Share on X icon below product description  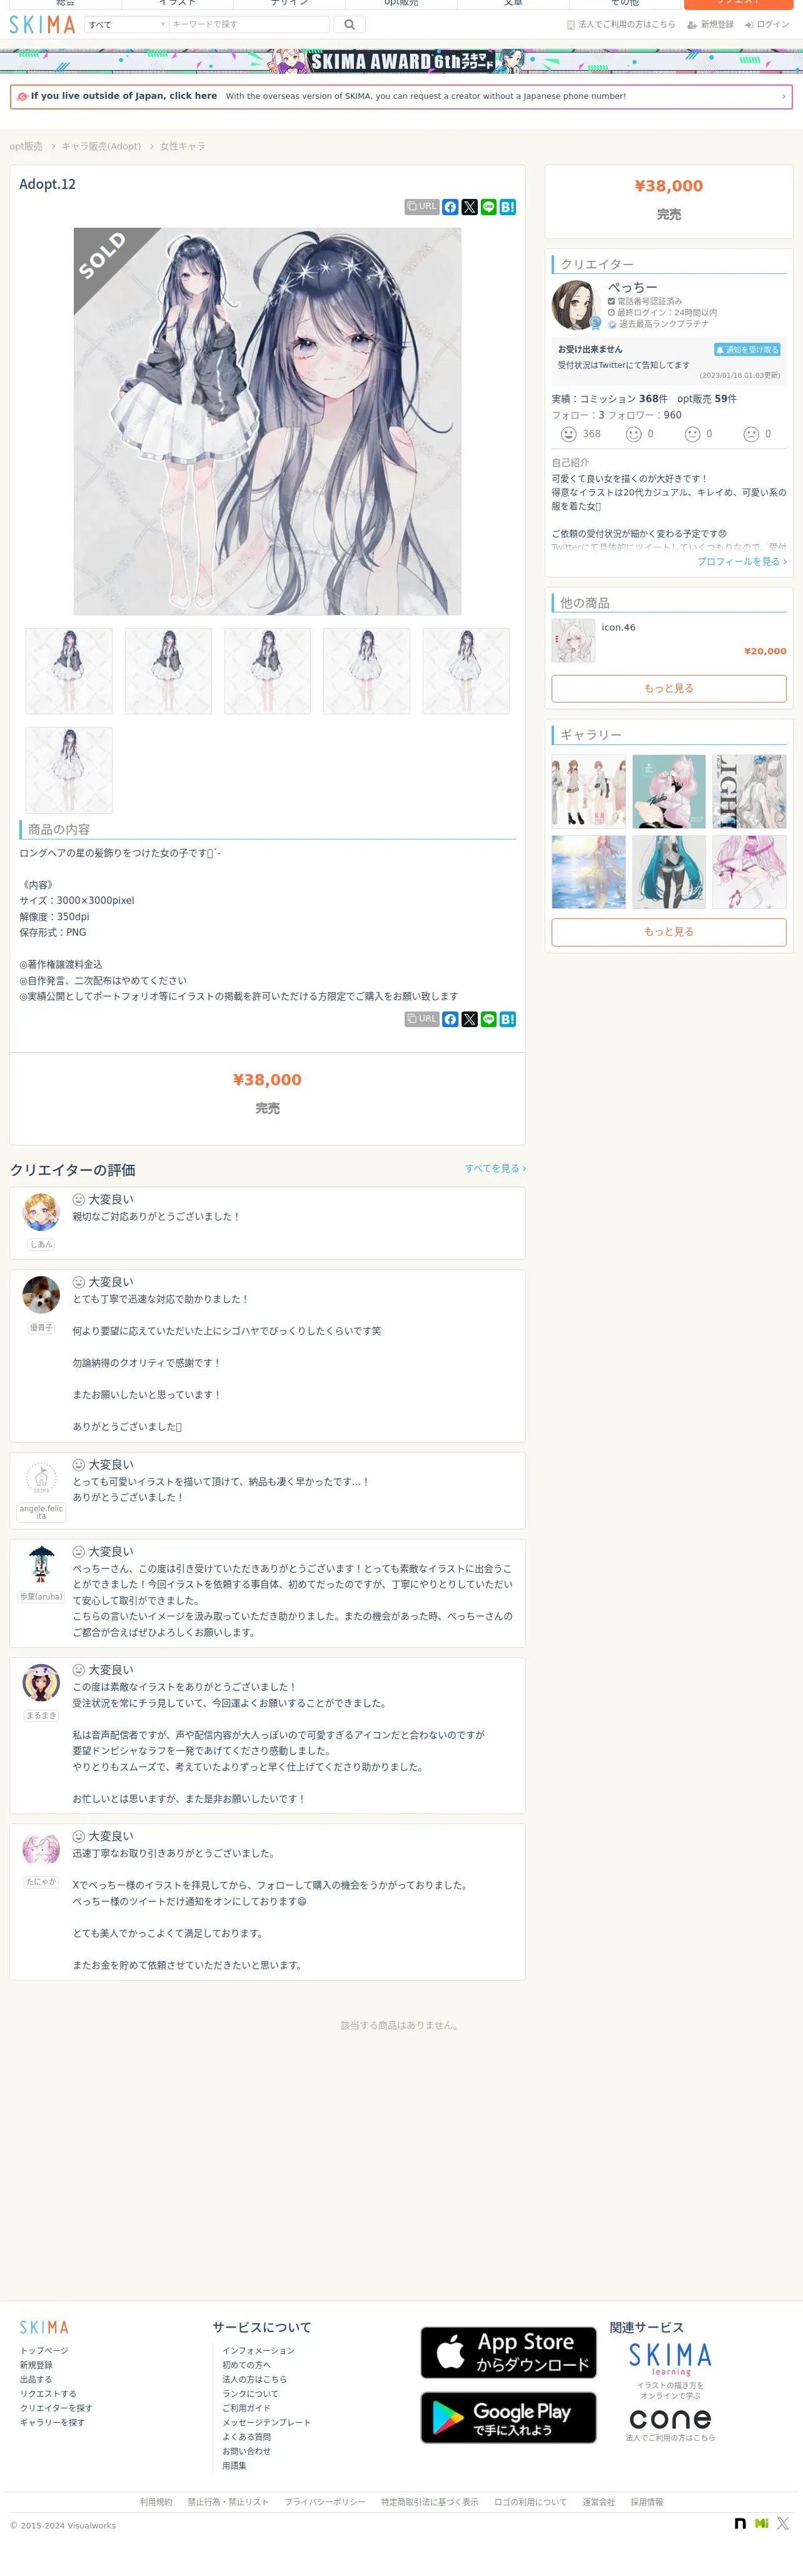tap(469, 1019)
